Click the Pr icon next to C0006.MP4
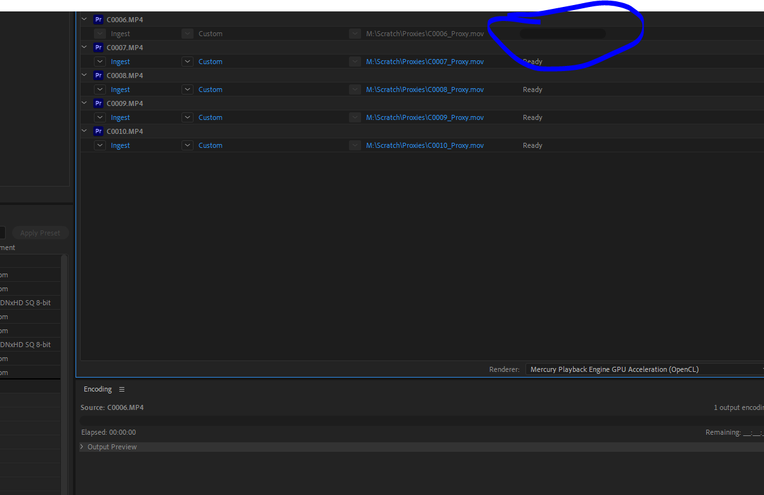Viewport: 764px width, 495px height. (x=98, y=19)
